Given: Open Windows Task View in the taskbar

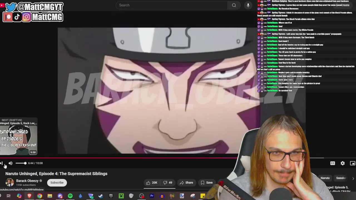Looking at the screenshot, I should point(9,196).
